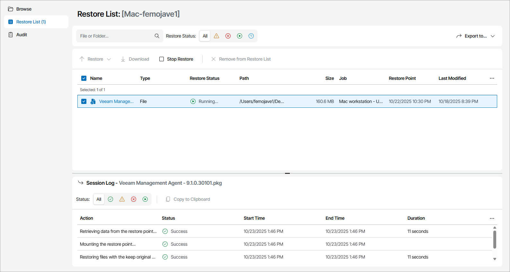Go to the Audit section
Image resolution: width=510 pixels, height=272 pixels.
coord(22,35)
